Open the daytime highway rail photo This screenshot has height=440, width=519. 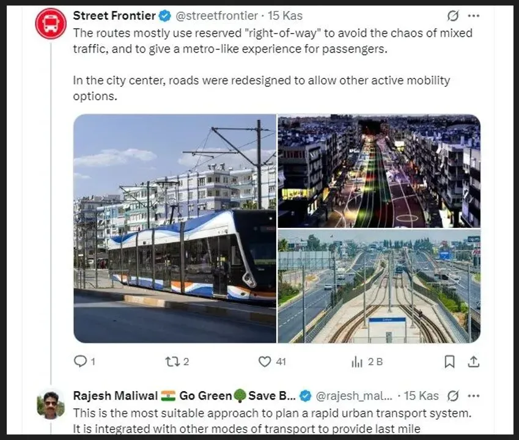click(379, 287)
